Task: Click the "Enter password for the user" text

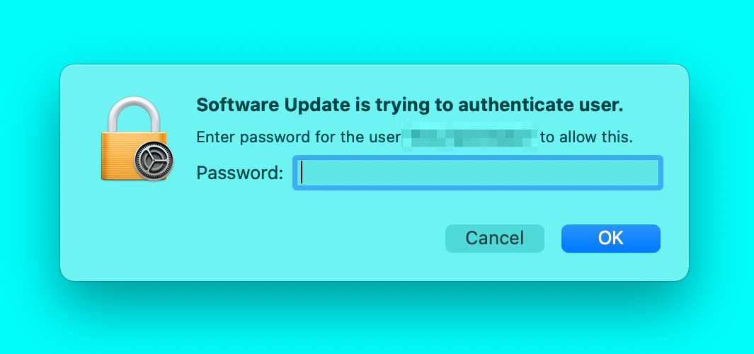Action: point(298,137)
